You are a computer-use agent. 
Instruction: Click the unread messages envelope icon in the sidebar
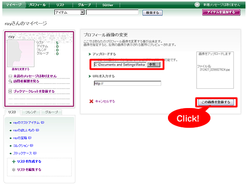pos(10,76)
